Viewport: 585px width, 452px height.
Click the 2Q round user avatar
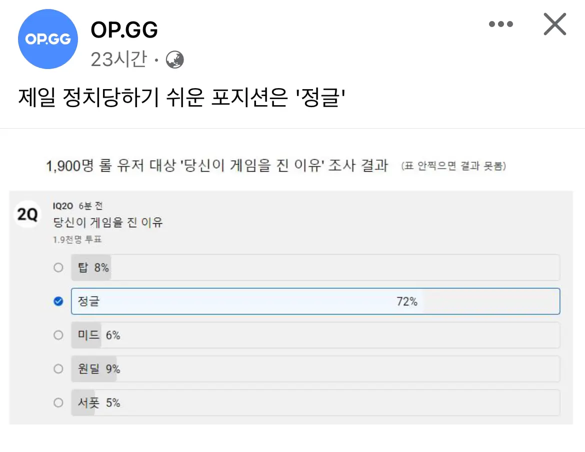coord(27,214)
